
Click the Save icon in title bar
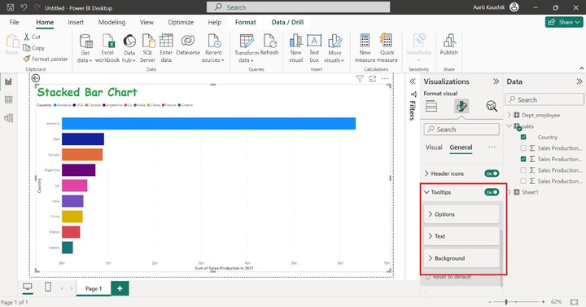[x=11, y=7]
